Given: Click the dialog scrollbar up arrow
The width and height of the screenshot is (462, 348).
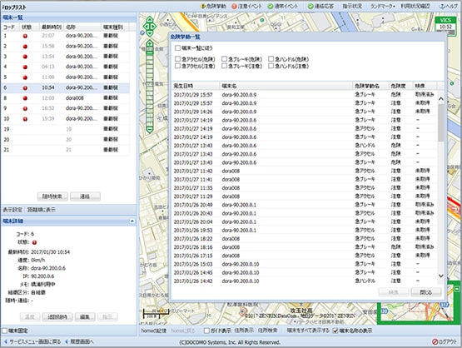Looking at the screenshot, I should tap(441, 99).
